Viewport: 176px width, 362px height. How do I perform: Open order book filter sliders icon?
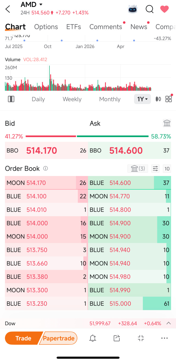(155, 168)
